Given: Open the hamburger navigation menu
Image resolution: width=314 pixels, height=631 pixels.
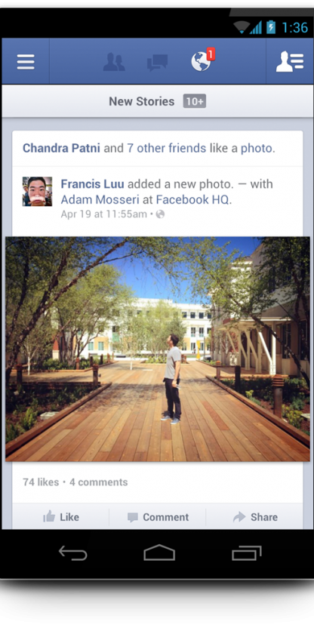Looking at the screenshot, I should tap(26, 62).
